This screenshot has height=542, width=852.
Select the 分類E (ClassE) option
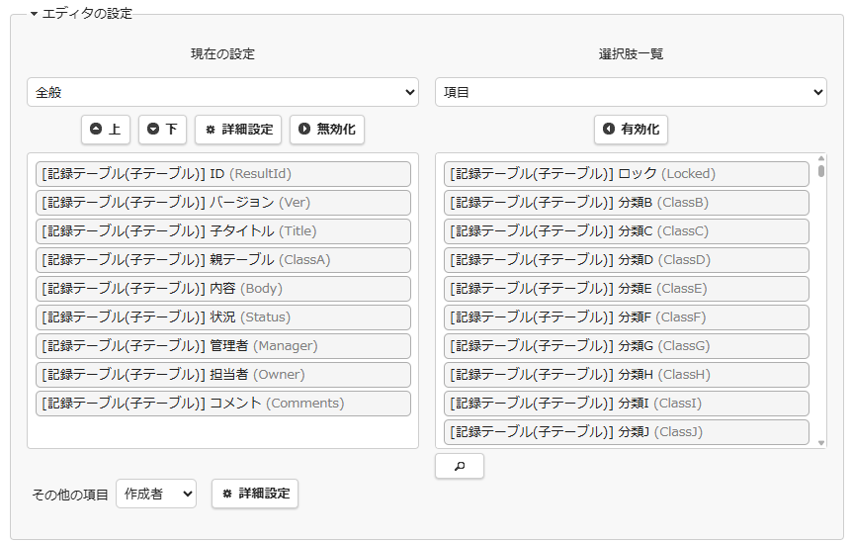pyautogui.click(x=627, y=289)
